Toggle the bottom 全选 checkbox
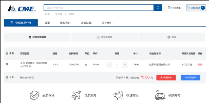 (x=7, y=77)
